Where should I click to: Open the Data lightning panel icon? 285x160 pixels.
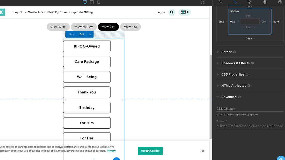click(250, 2)
